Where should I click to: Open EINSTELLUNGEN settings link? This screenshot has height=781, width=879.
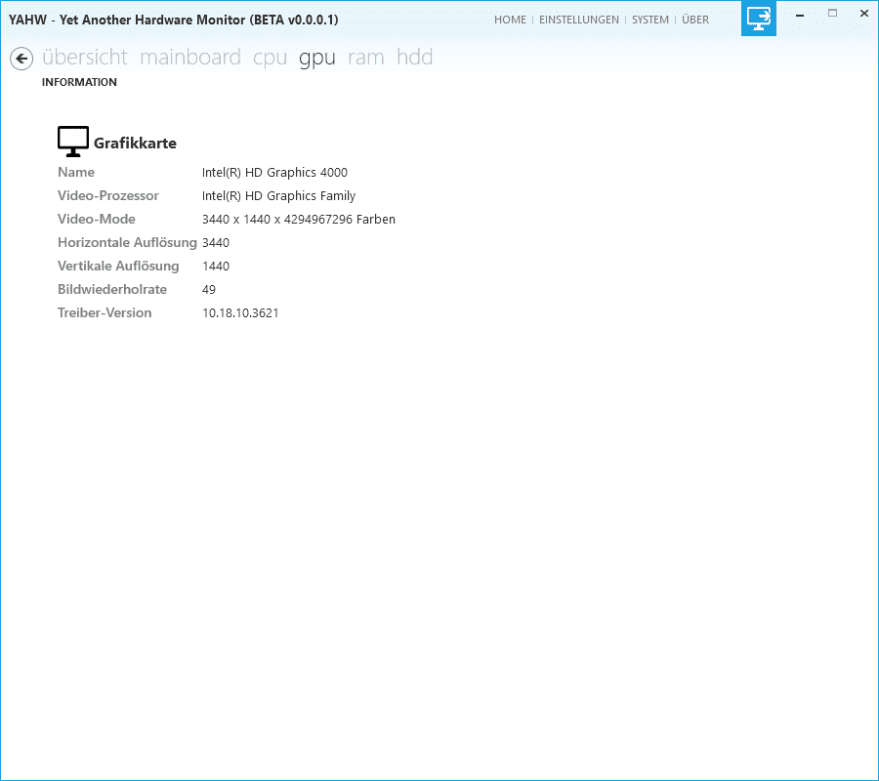(x=579, y=20)
